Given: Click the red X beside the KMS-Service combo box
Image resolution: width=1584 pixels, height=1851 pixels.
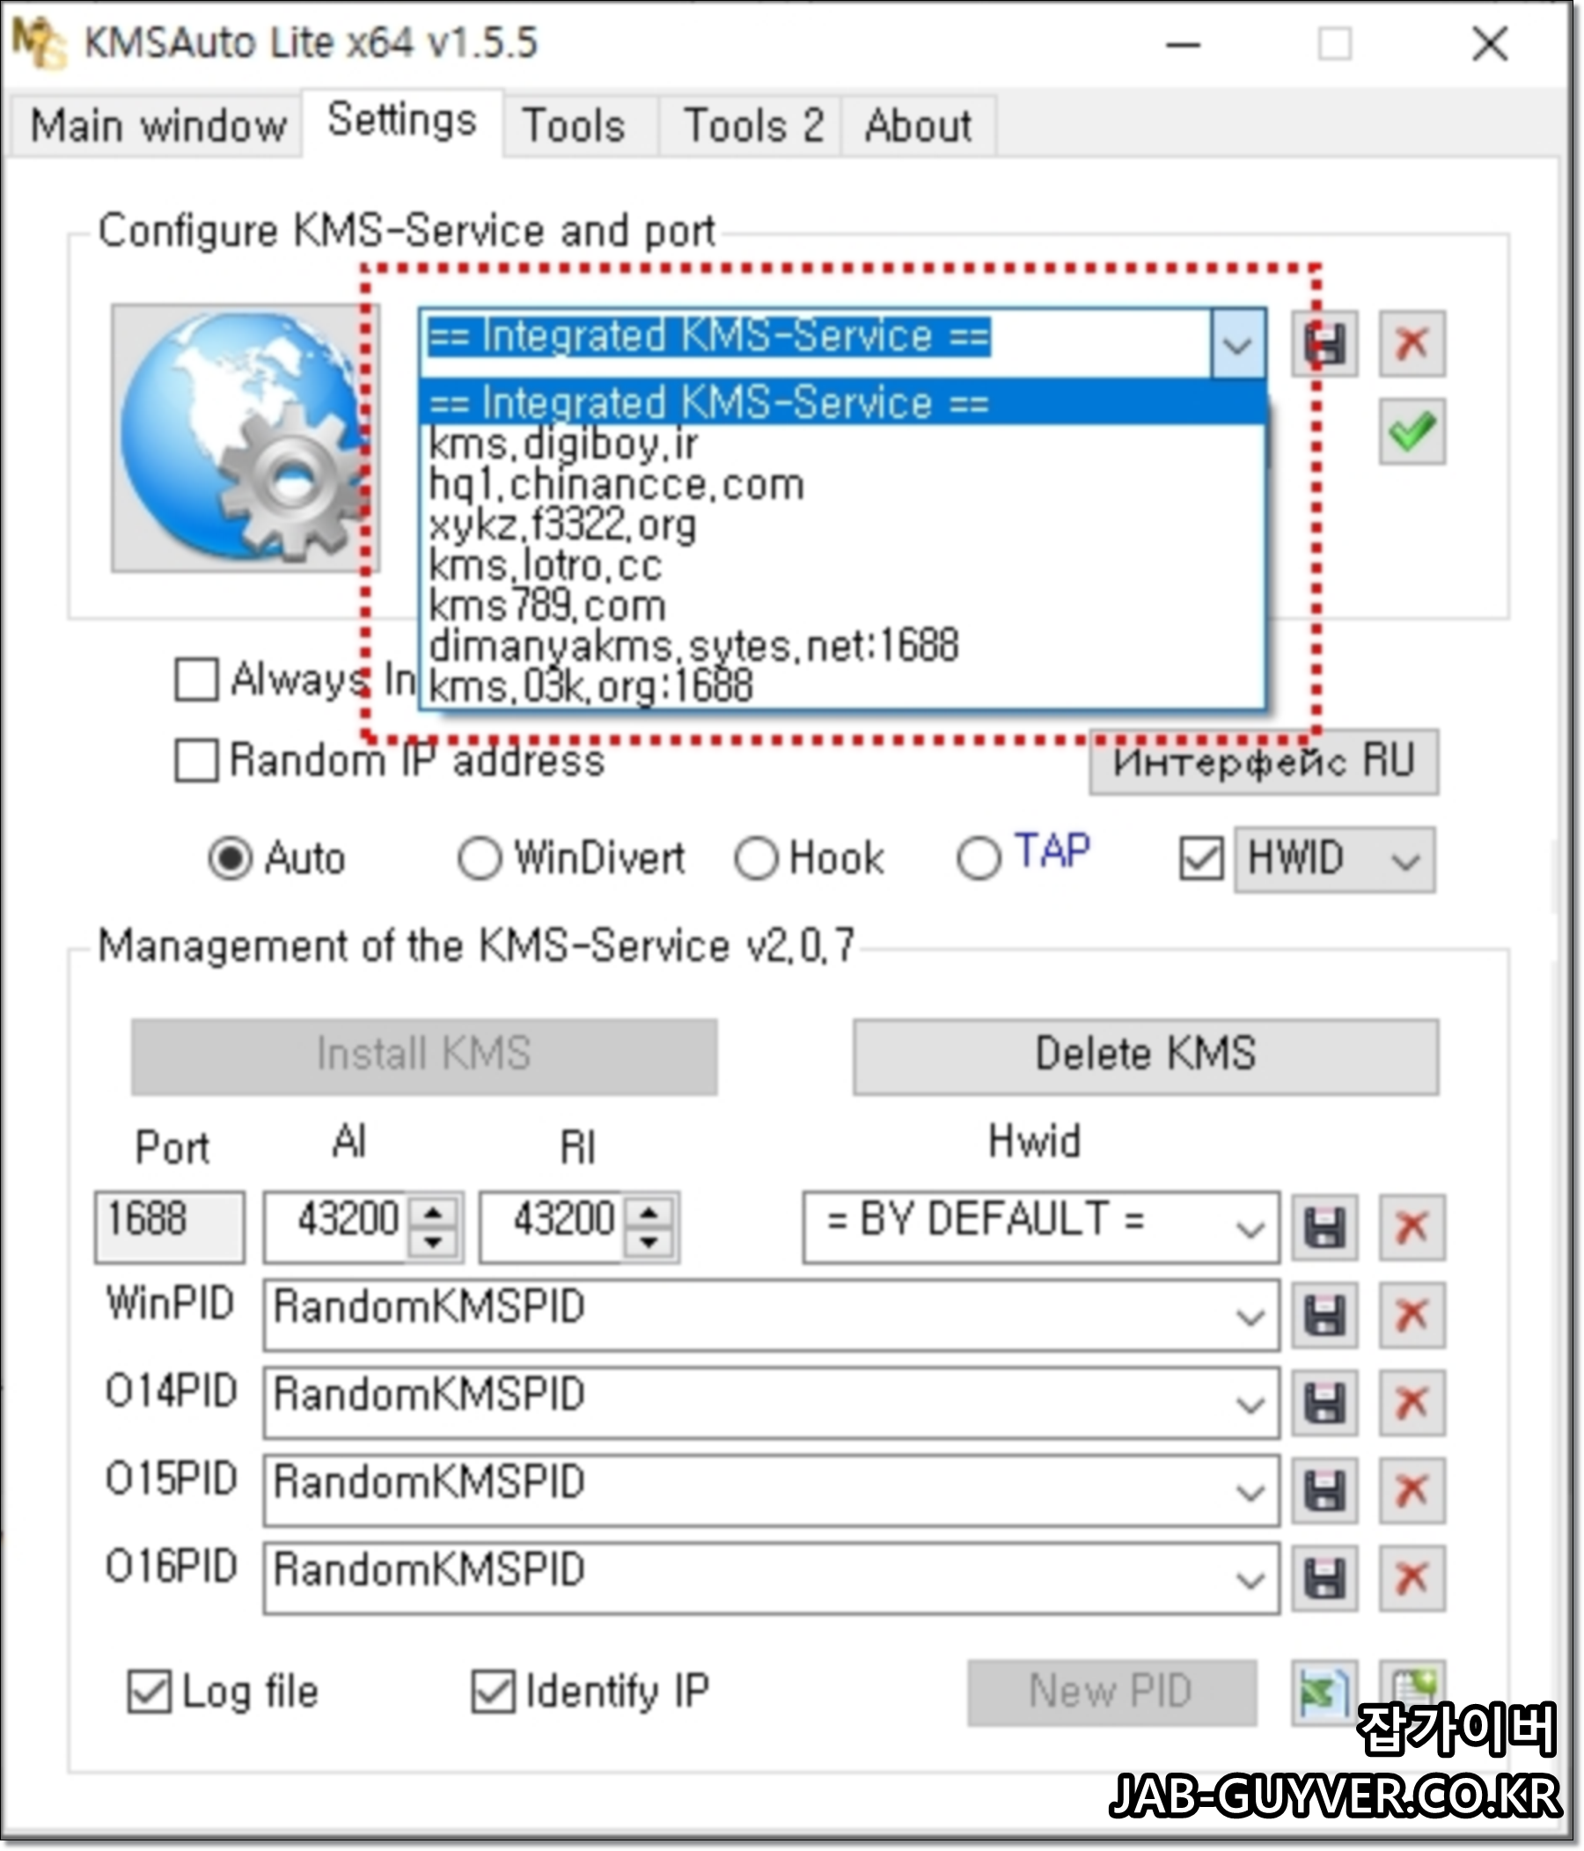Looking at the screenshot, I should [1412, 344].
